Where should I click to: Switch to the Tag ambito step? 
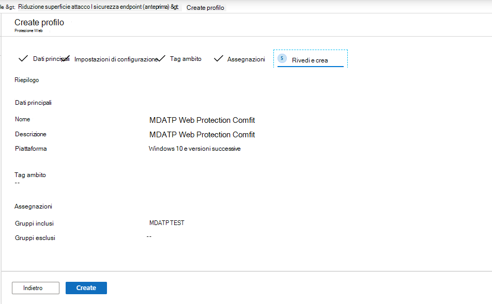(x=186, y=59)
